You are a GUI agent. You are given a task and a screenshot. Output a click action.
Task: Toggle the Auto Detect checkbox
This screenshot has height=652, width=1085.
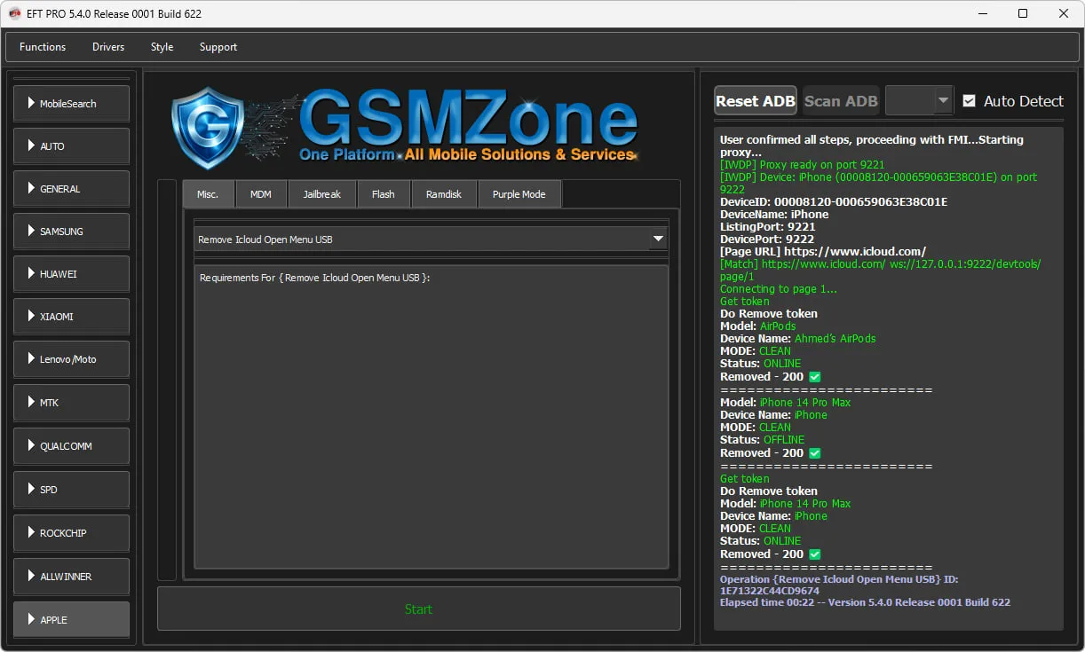(x=969, y=101)
